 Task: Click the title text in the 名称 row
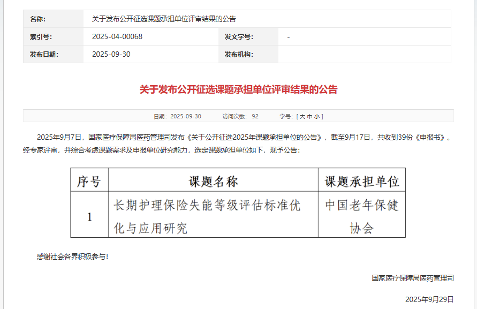click(164, 19)
